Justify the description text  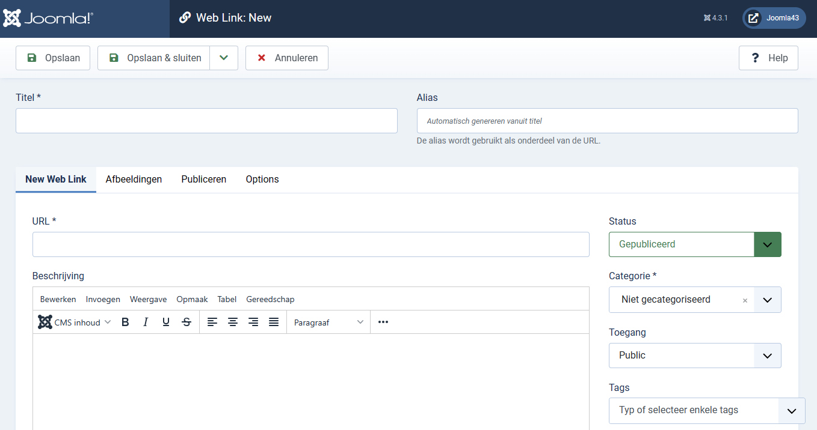[x=274, y=322]
